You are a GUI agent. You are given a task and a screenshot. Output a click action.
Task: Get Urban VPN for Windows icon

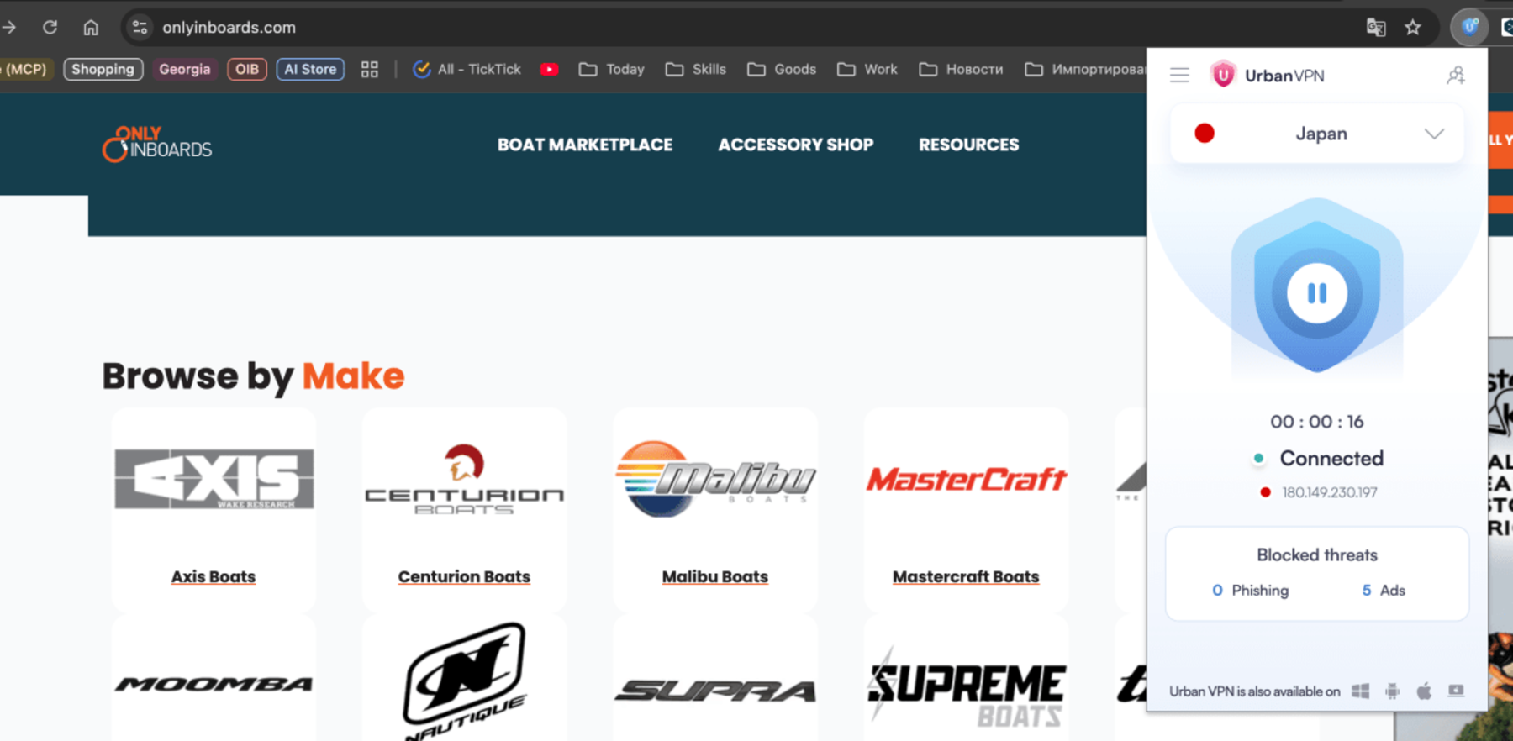[x=1360, y=691]
